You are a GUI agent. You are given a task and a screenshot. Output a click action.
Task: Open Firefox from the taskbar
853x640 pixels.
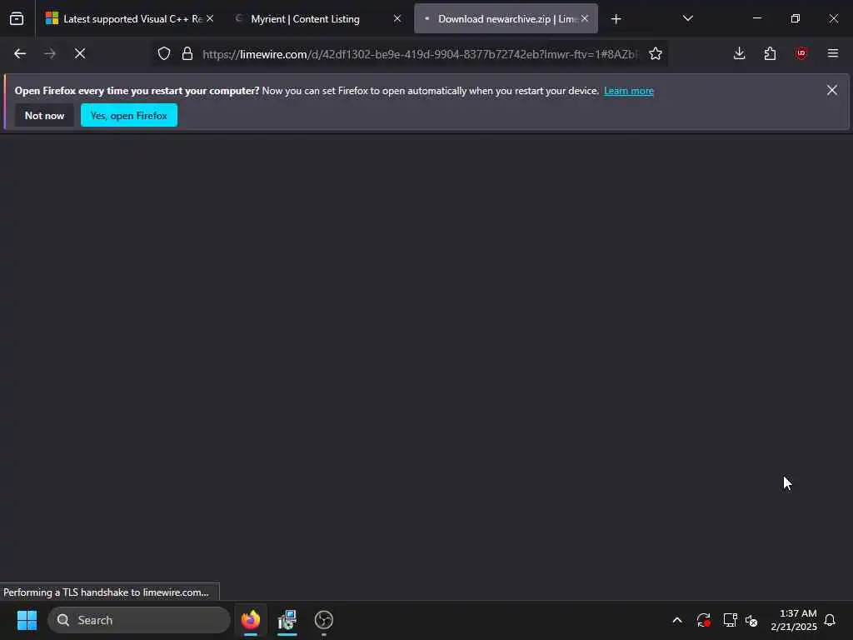coord(251,620)
